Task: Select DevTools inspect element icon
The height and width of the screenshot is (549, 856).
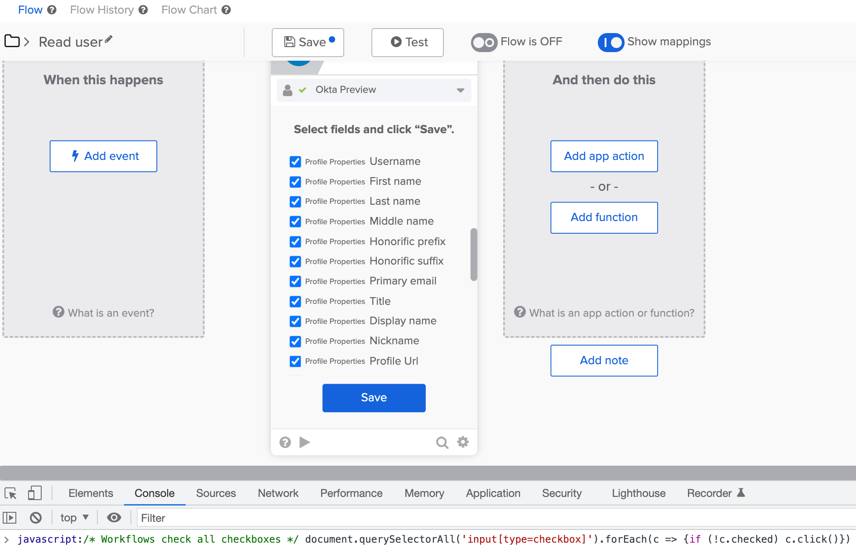Action: click(10, 493)
